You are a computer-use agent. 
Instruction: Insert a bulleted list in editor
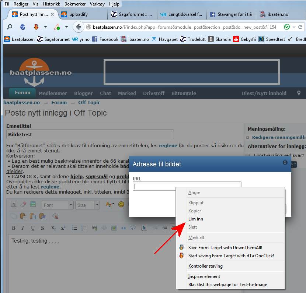coord(74,228)
